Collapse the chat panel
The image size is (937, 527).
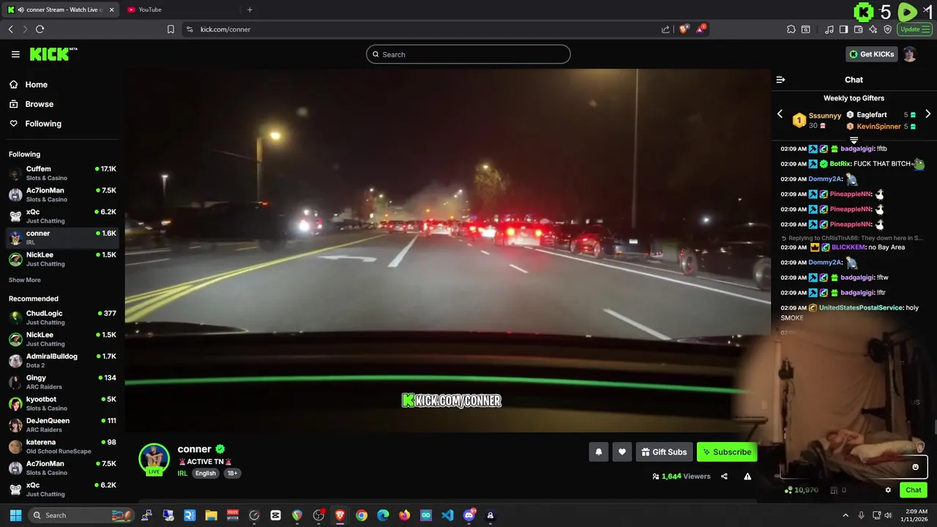780,80
